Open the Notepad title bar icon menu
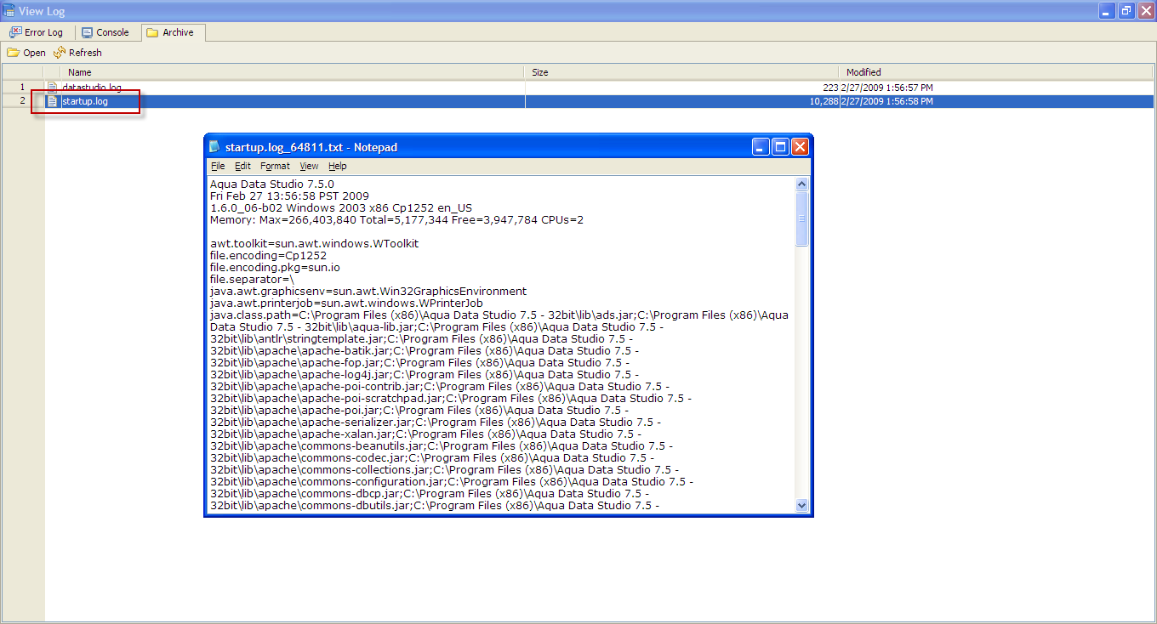 tap(214, 147)
